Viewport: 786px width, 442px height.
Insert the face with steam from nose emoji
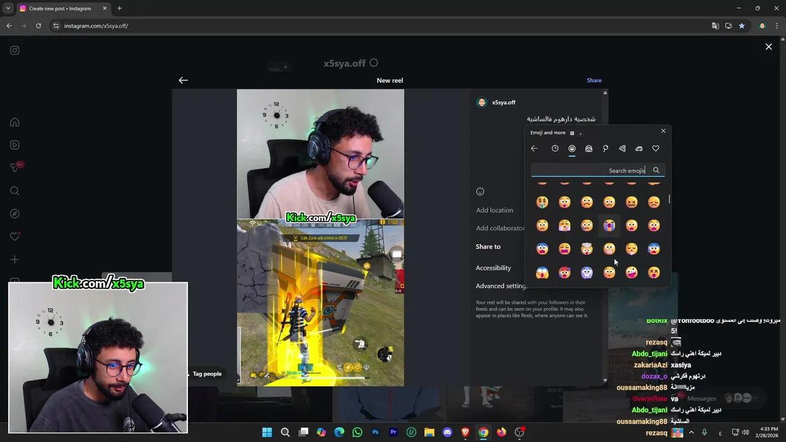point(564,226)
